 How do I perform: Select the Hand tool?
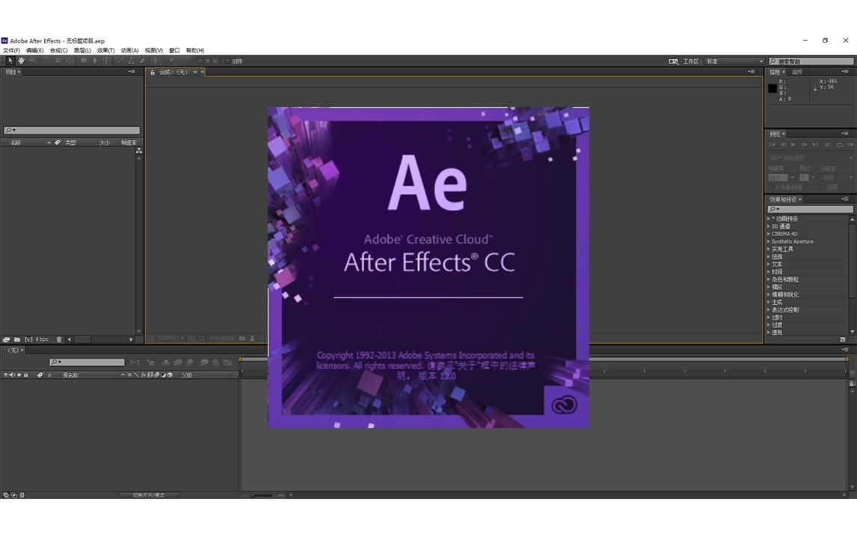tap(22, 61)
